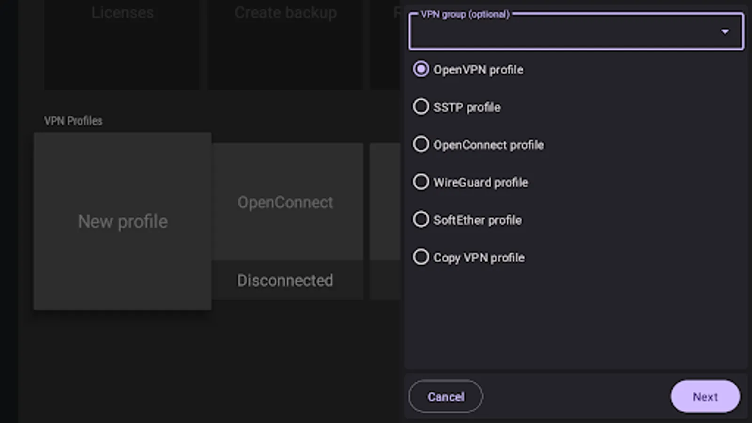
Task: Choose Copy VPN profile option
Action: 421,257
